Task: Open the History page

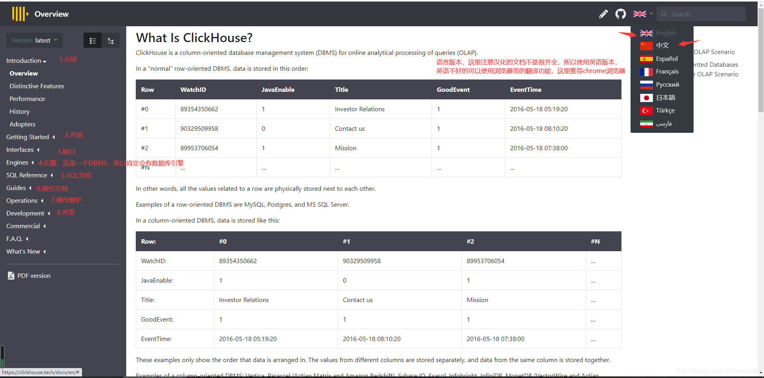Action: pyautogui.click(x=20, y=111)
